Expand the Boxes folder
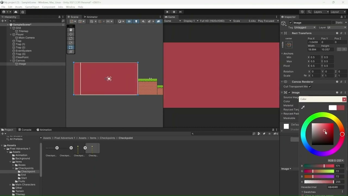The height and width of the screenshot is (196, 348). pos(13,165)
